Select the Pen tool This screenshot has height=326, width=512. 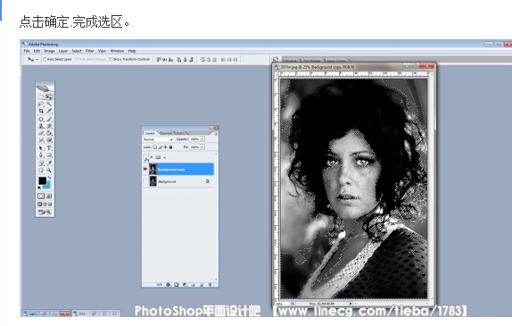[41, 155]
